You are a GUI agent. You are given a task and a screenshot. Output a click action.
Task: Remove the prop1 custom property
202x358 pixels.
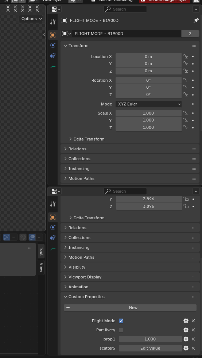click(193, 339)
